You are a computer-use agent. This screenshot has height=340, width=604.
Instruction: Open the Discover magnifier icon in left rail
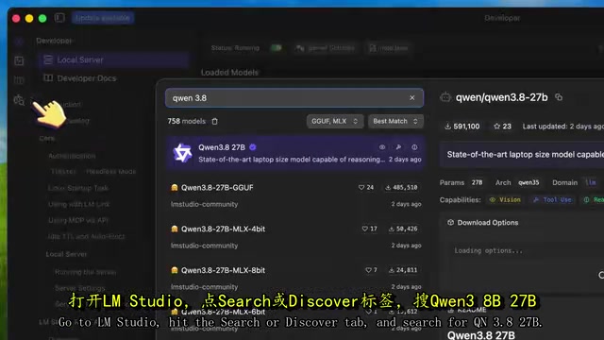[19, 100]
